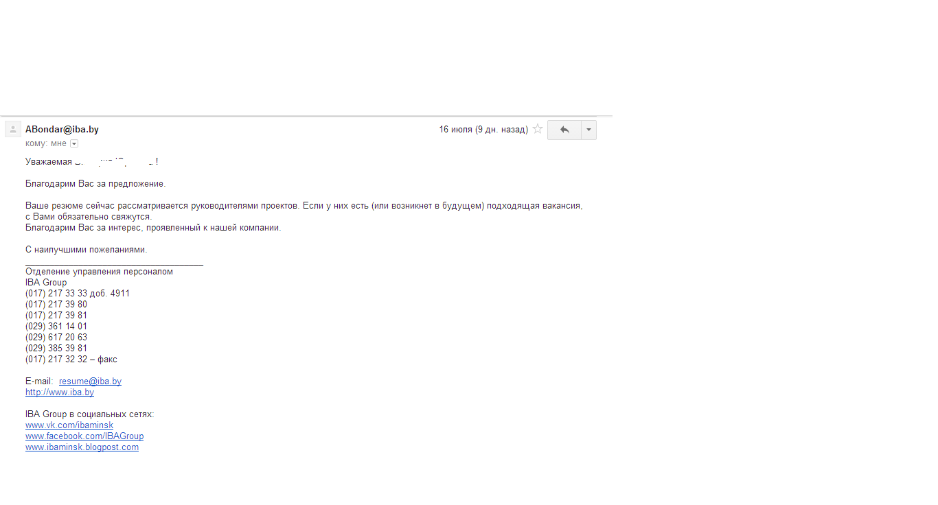The width and height of the screenshot is (938, 505).
Task: Reply using the arrow button
Action: pyautogui.click(x=564, y=130)
